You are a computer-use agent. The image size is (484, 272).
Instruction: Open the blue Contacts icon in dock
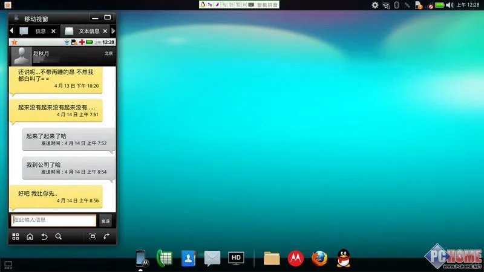tap(188, 258)
